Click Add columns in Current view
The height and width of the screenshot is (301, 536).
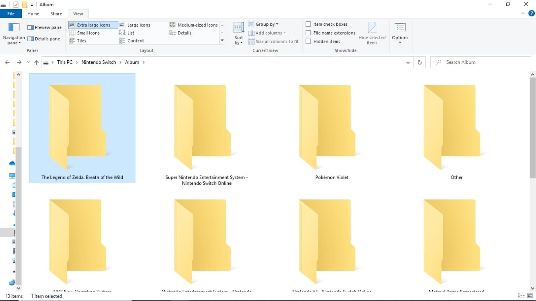point(267,33)
